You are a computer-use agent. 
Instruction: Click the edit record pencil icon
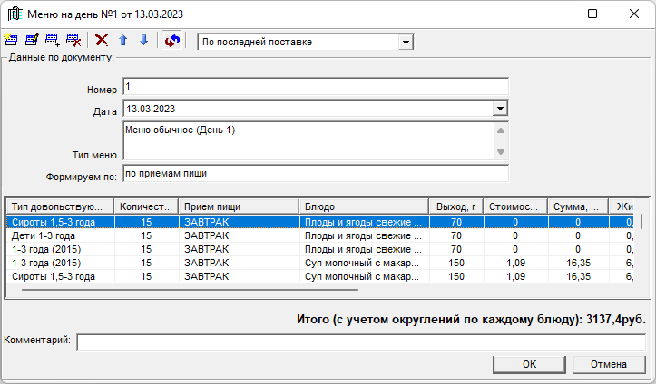point(32,41)
